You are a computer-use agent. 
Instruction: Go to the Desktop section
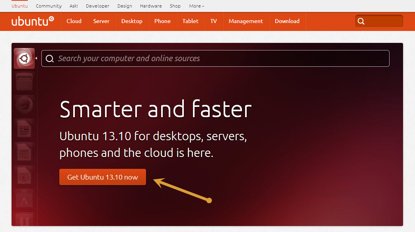[132, 21]
